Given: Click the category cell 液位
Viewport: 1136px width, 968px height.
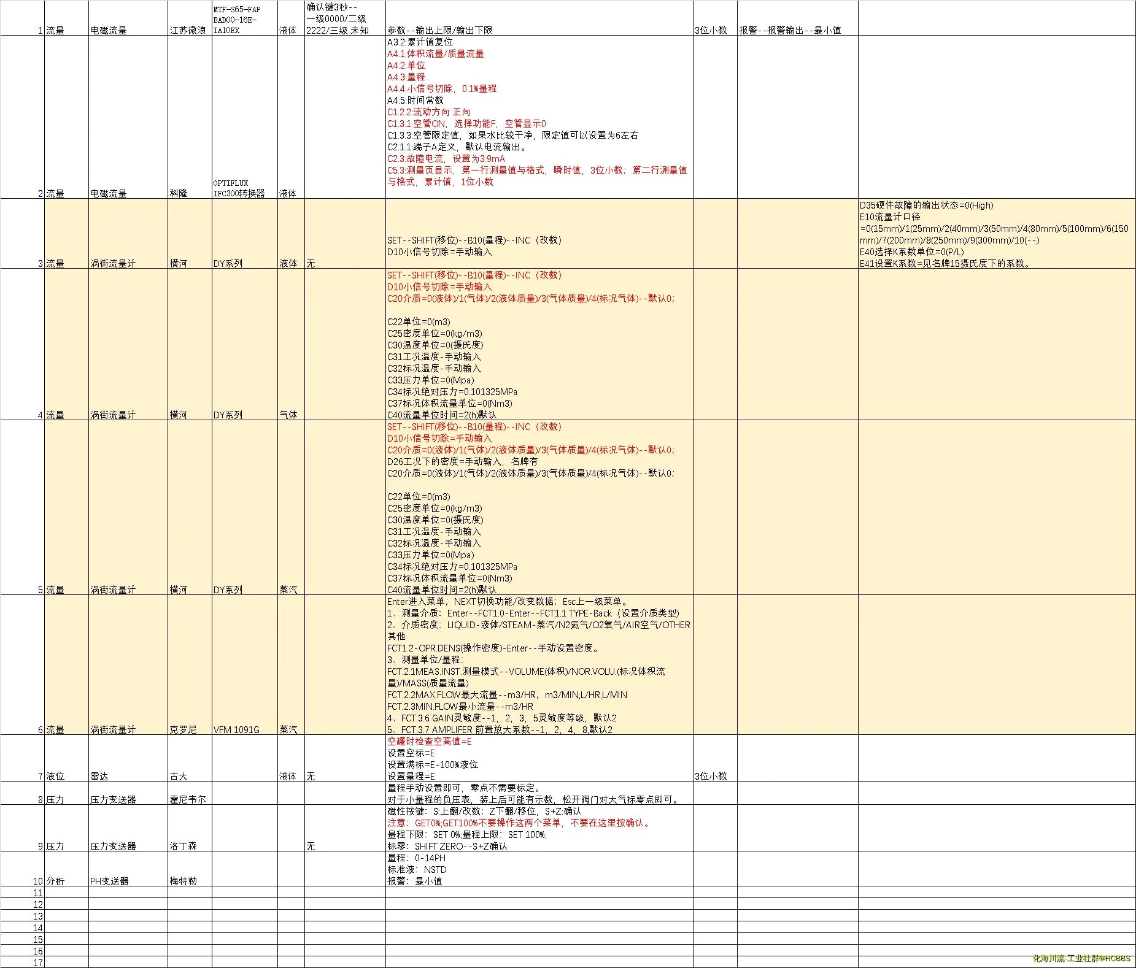Looking at the screenshot, I should coord(66,758).
